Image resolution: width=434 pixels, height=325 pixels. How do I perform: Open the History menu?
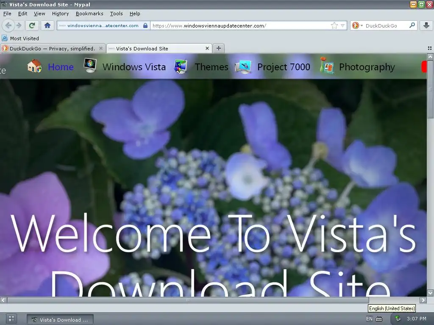(x=60, y=14)
